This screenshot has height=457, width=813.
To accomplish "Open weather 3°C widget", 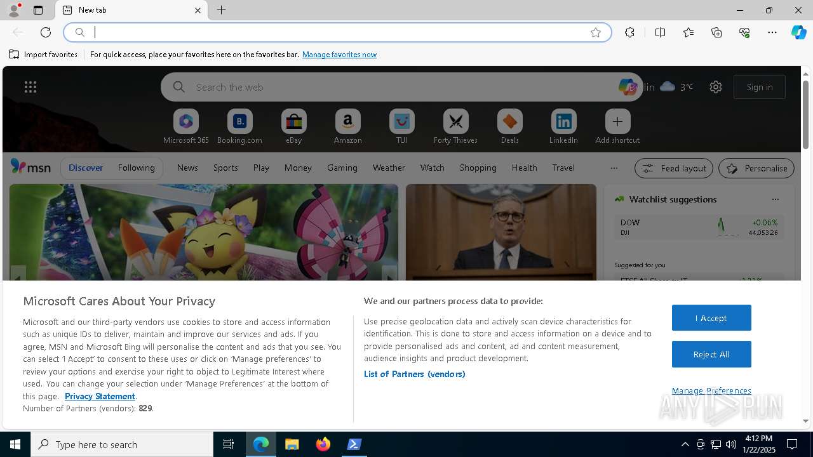I will [676, 87].
